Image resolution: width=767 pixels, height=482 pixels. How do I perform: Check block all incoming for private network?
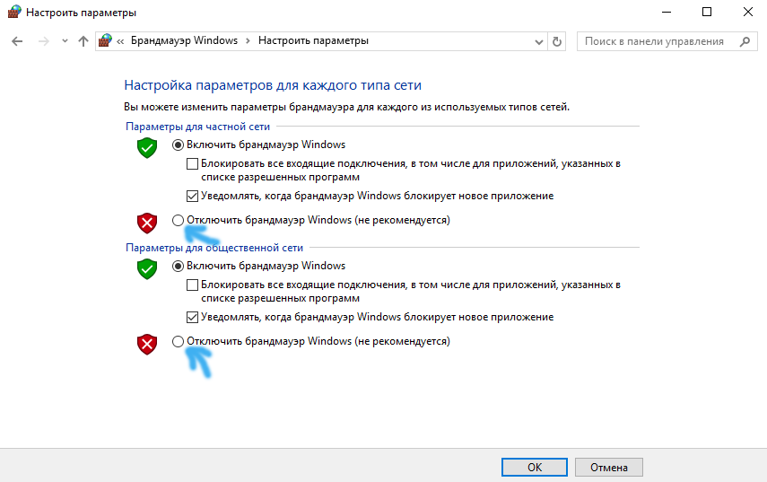point(192,163)
